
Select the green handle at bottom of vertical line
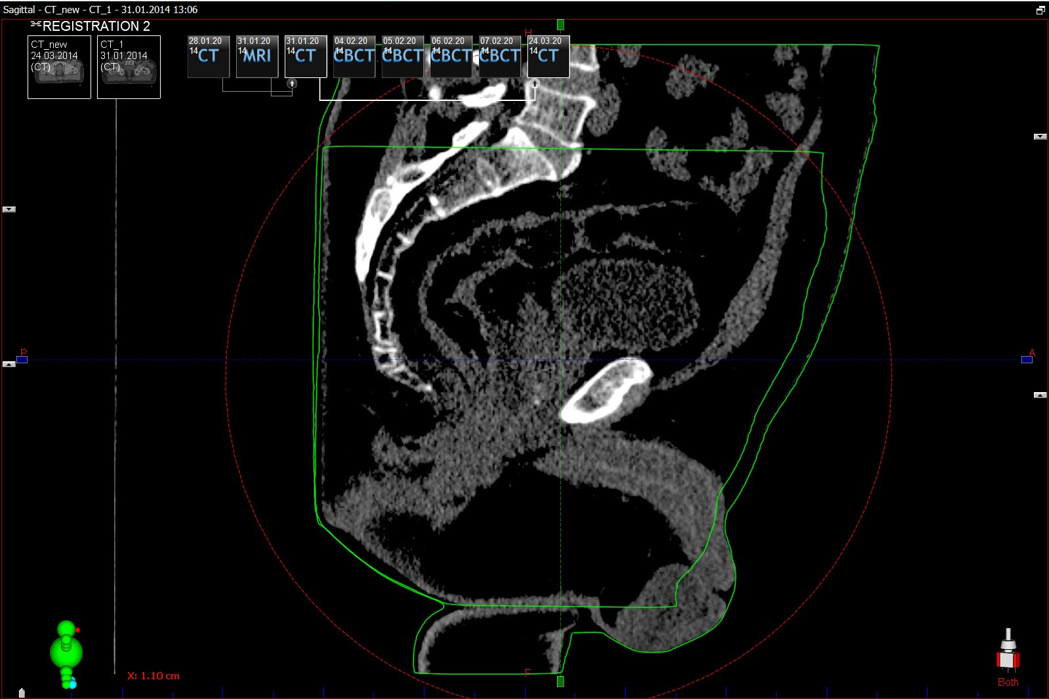[560, 681]
